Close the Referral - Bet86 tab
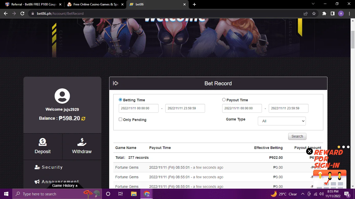 coord(60,4)
